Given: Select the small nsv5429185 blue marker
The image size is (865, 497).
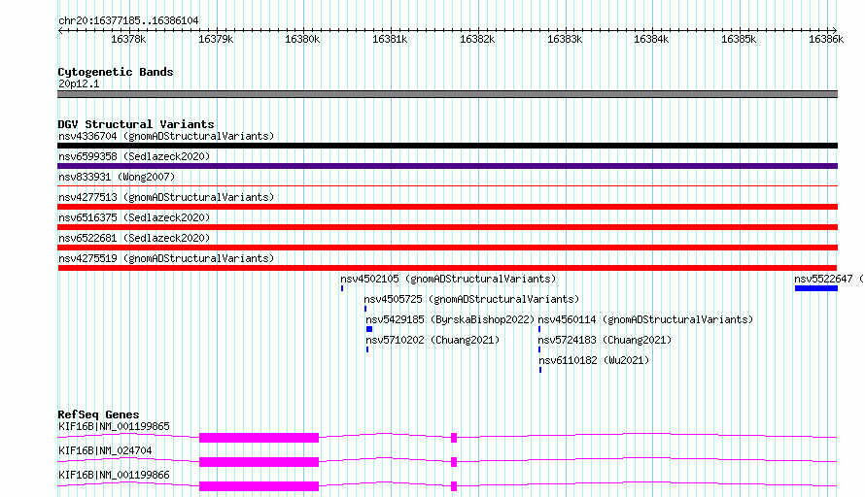Looking at the screenshot, I should (x=369, y=329).
